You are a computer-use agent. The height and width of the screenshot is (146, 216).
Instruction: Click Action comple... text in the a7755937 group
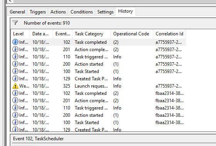(x=91, y=50)
